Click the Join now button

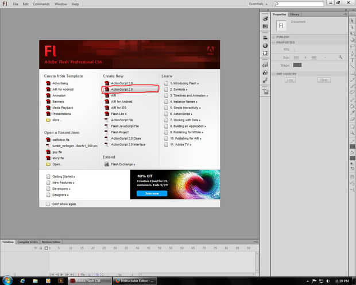152,194
